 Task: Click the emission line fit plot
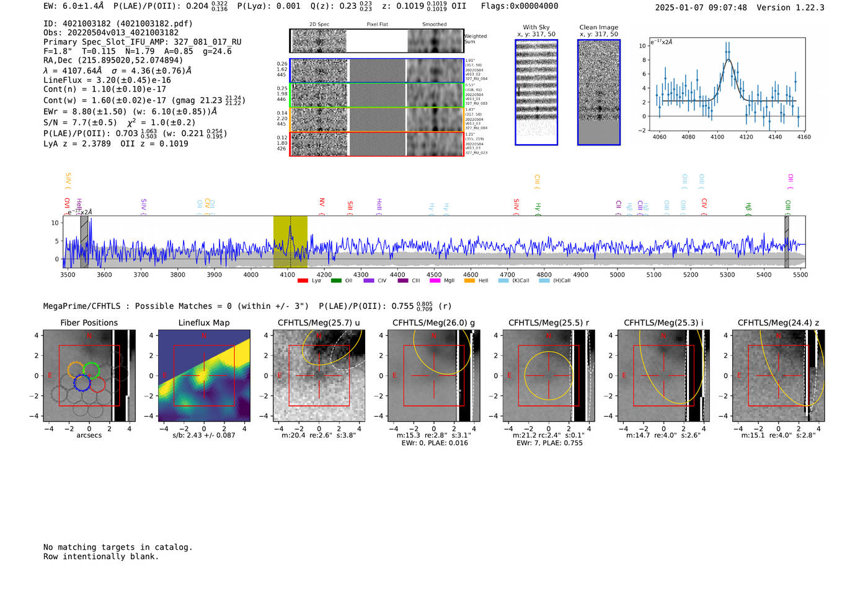click(x=727, y=84)
